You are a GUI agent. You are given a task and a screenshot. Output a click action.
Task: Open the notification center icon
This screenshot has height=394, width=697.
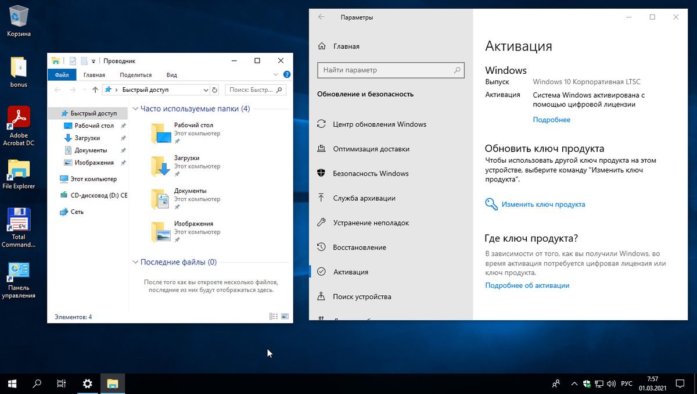[x=680, y=384]
